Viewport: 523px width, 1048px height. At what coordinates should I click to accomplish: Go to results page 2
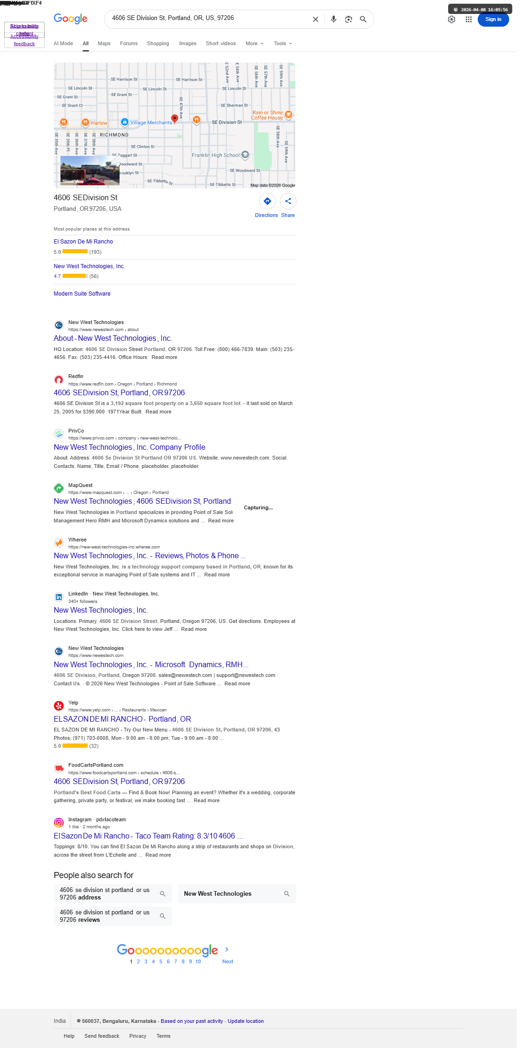[x=138, y=961]
